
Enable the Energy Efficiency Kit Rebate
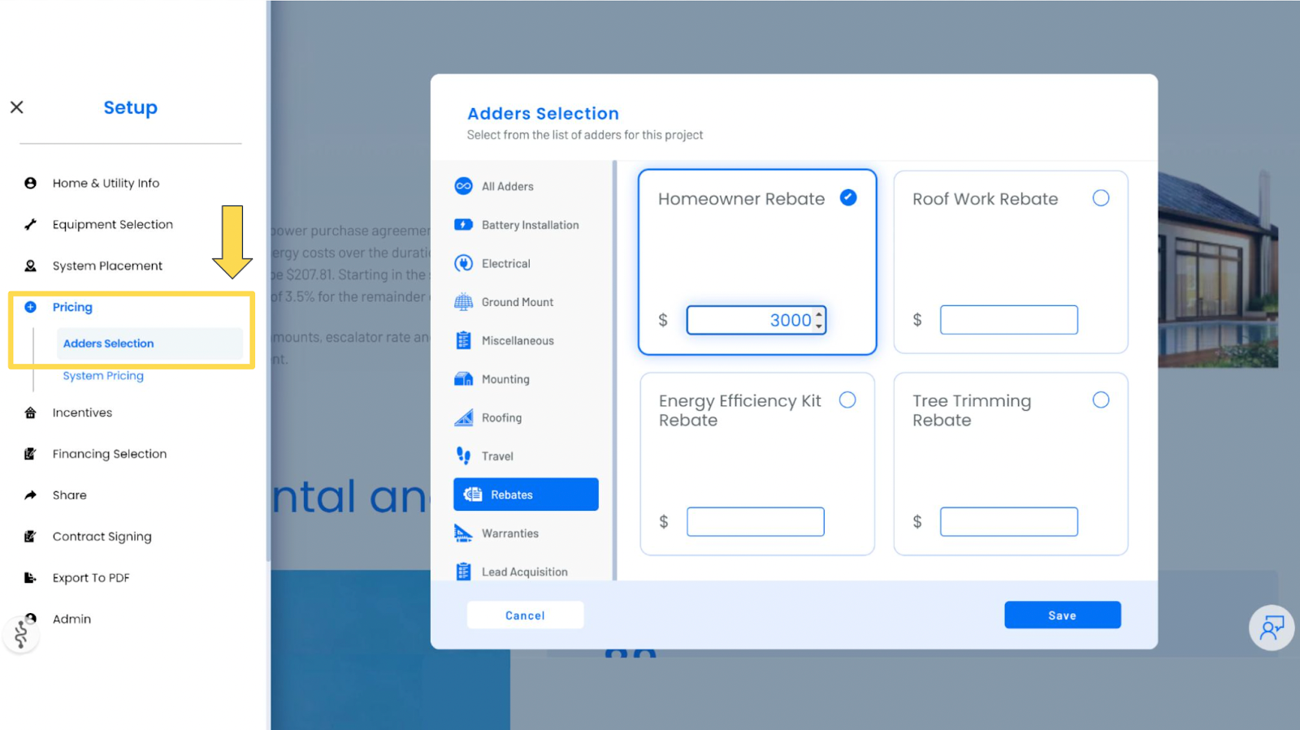click(847, 400)
